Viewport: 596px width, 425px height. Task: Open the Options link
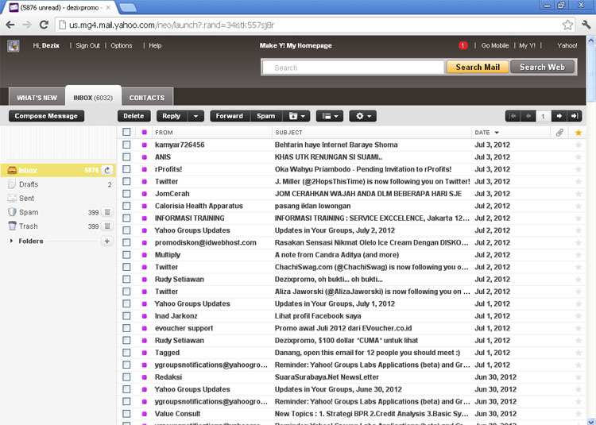click(x=122, y=45)
